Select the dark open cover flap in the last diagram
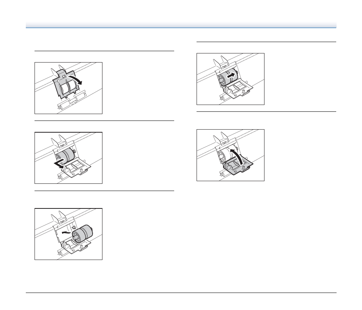This screenshot has height=310, width=362. coord(238,168)
